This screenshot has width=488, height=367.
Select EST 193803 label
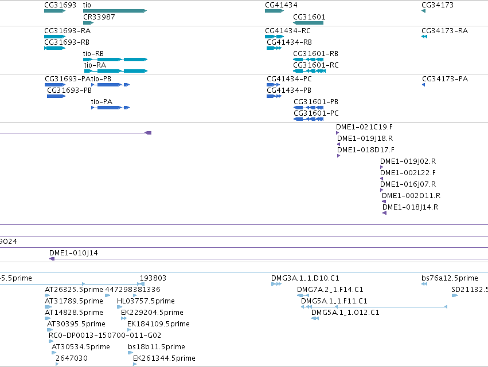click(x=153, y=278)
